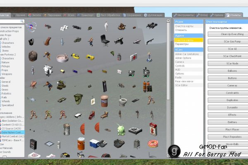
Task: Spawn the birch log prop
Action: point(67,130)
